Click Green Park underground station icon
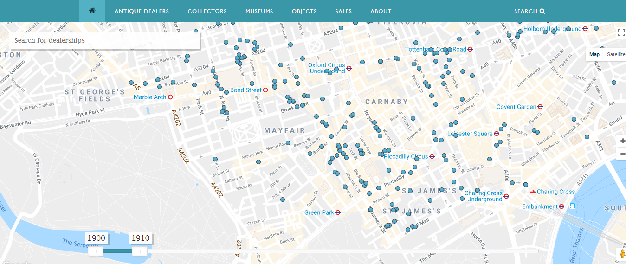 pos(338,212)
